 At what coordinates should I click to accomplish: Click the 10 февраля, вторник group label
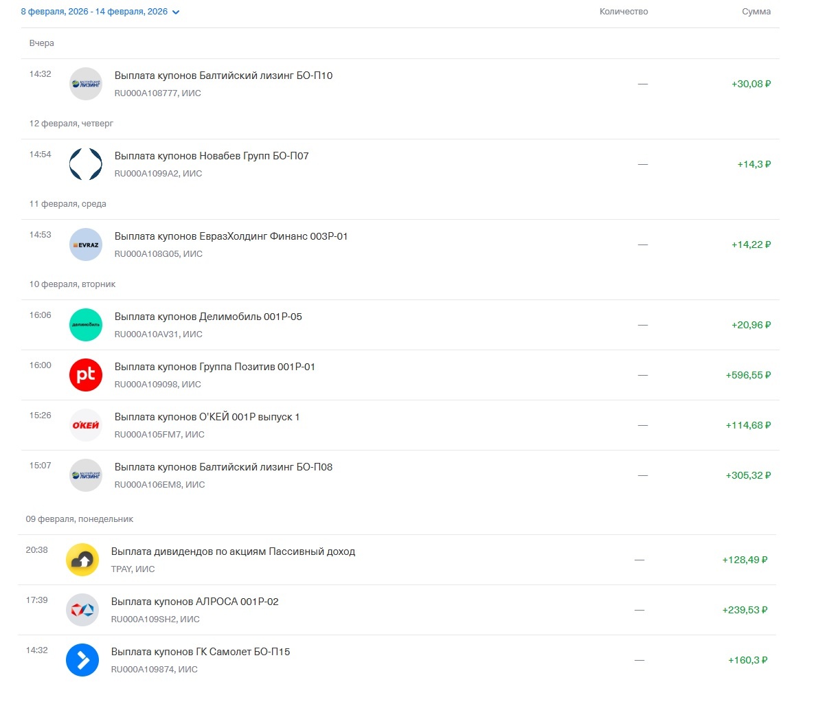pyautogui.click(x=72, y=284)
